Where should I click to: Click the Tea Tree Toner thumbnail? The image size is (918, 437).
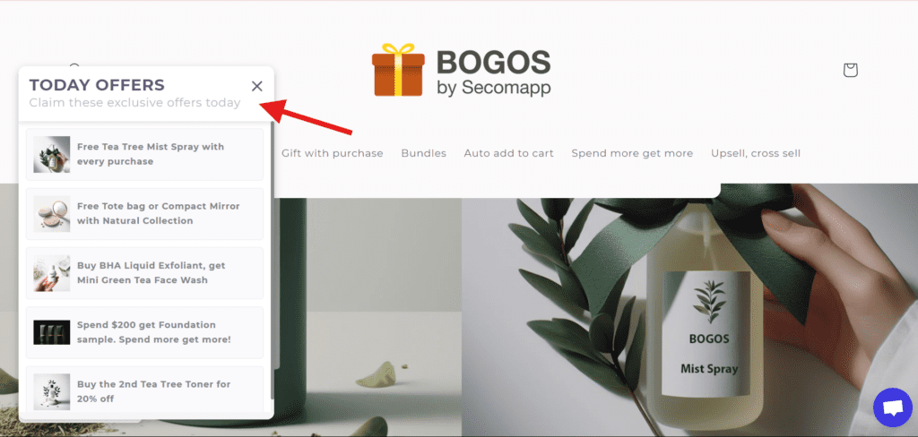(x=51, y=391)
